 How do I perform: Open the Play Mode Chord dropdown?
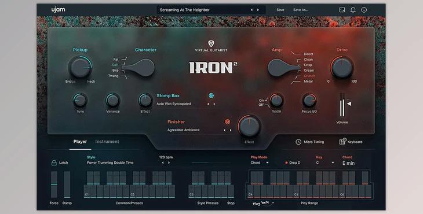point(260,163)
